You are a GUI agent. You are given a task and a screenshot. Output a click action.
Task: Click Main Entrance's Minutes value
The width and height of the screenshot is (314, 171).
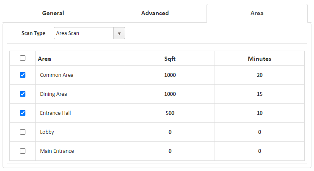pos(259,151)
